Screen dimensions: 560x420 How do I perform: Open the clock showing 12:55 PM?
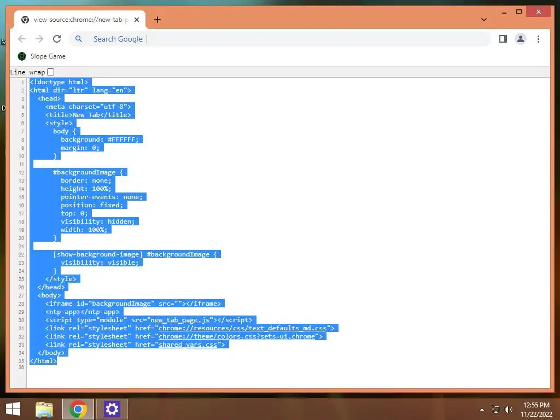click(536, 410)
